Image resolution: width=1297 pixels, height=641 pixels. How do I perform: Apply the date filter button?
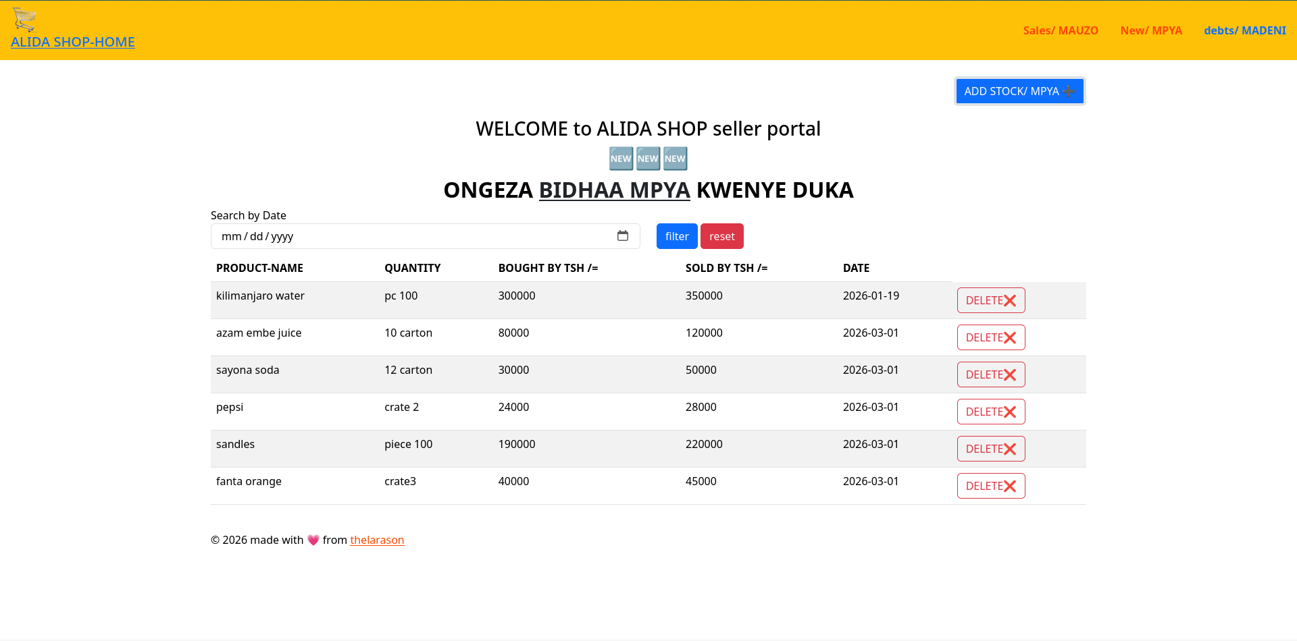(676, 236)
